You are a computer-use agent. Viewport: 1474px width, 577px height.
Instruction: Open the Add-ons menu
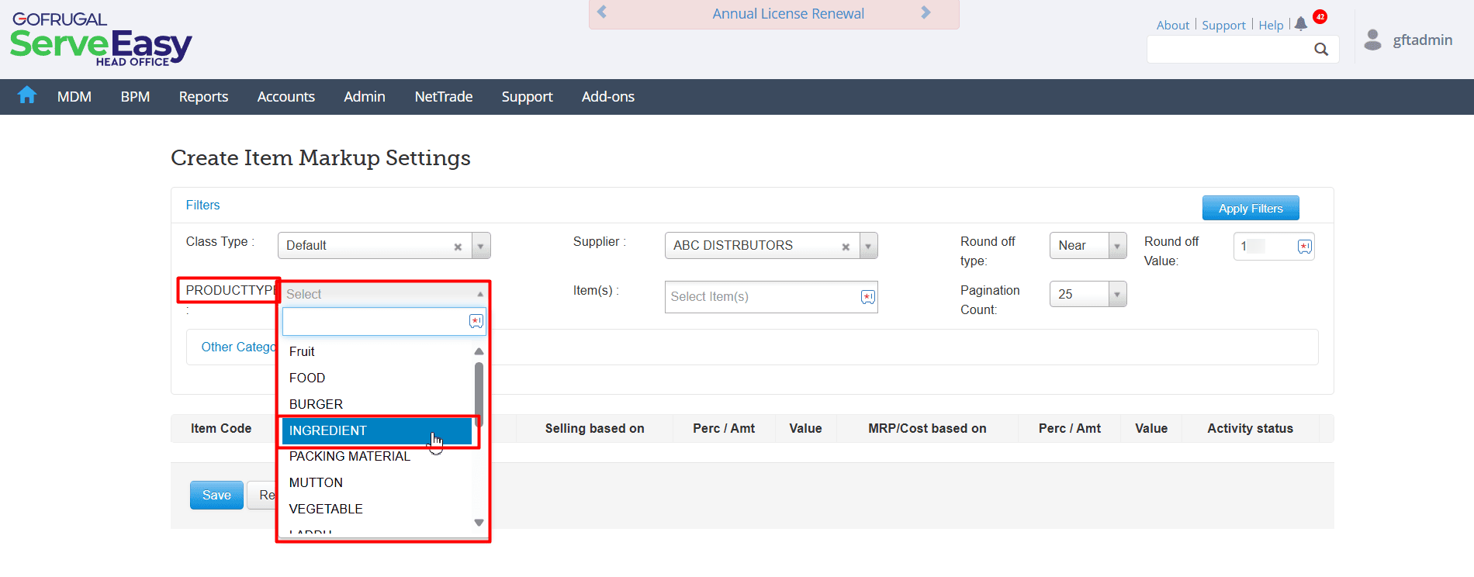tap(608, 97)
